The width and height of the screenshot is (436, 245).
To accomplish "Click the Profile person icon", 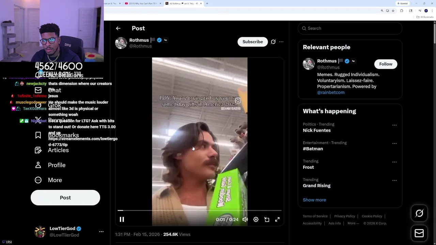I will [38, 165].
